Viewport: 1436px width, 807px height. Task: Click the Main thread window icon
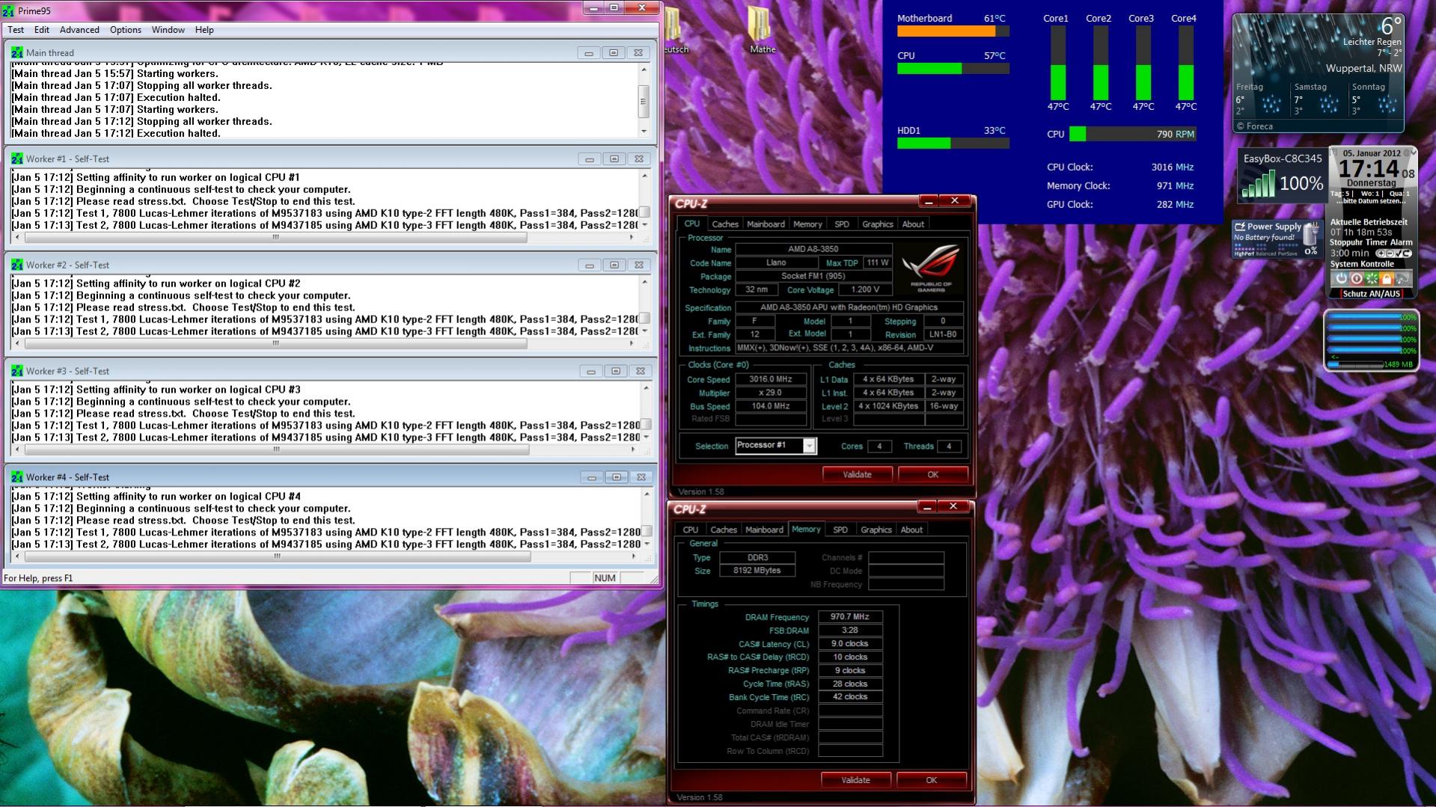pos(16,52)
